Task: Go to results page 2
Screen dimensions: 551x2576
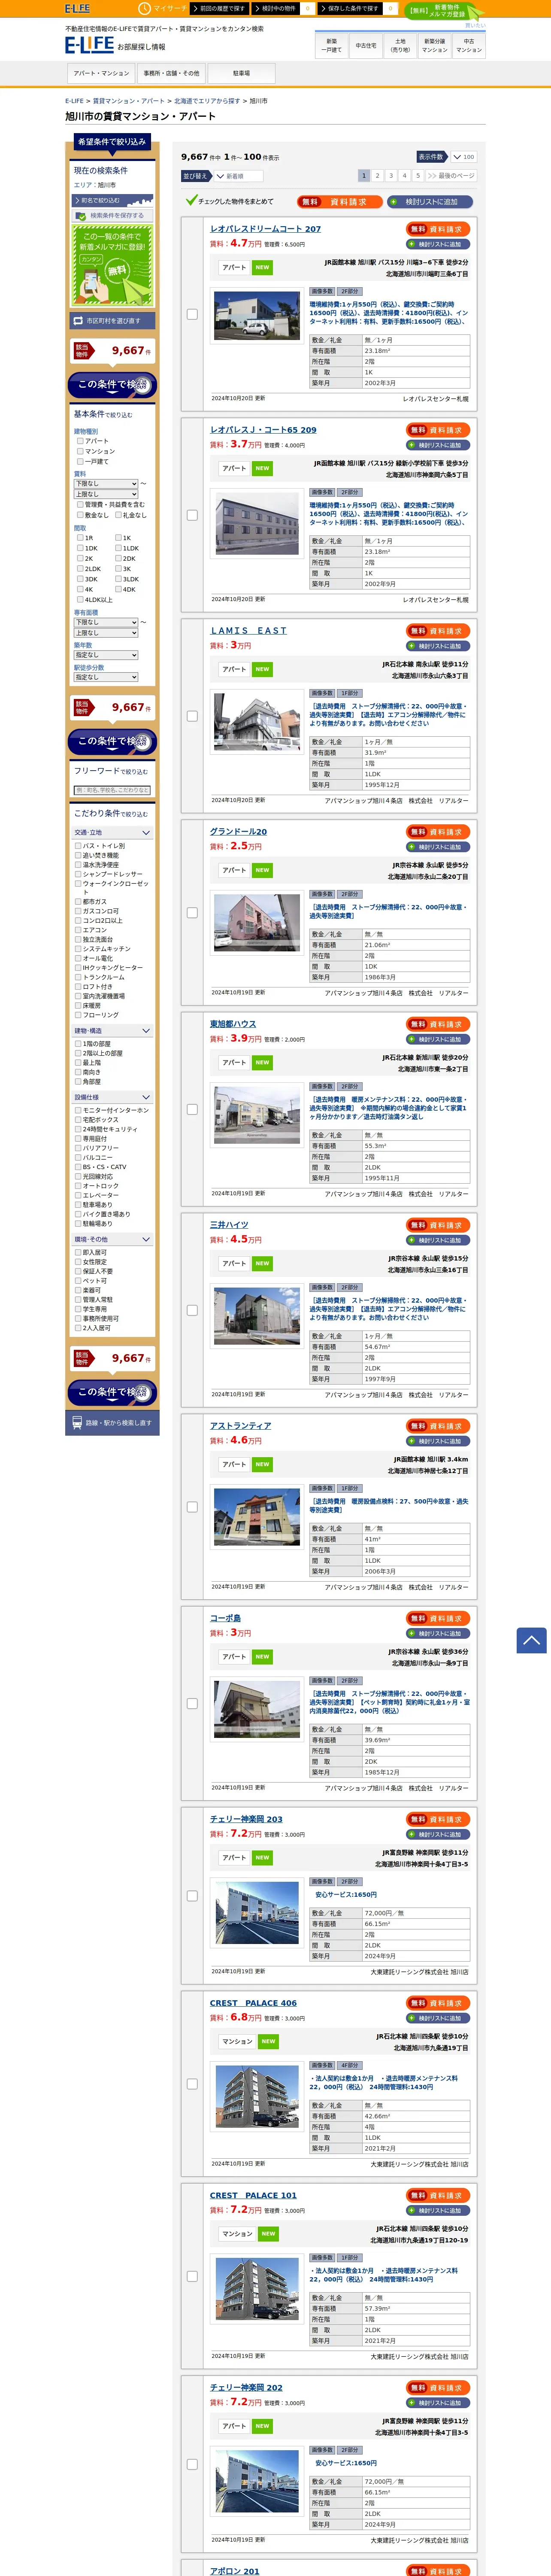Action: click(x=377, y=175)
